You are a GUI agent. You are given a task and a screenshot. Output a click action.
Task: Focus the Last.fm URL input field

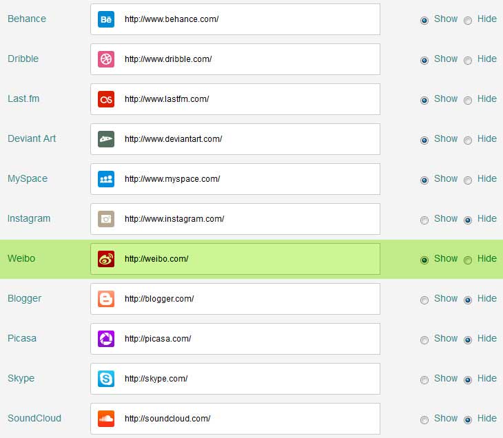coord(235,99)
